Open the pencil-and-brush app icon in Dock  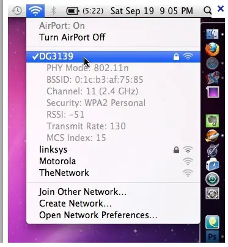(x=213, y=150)
